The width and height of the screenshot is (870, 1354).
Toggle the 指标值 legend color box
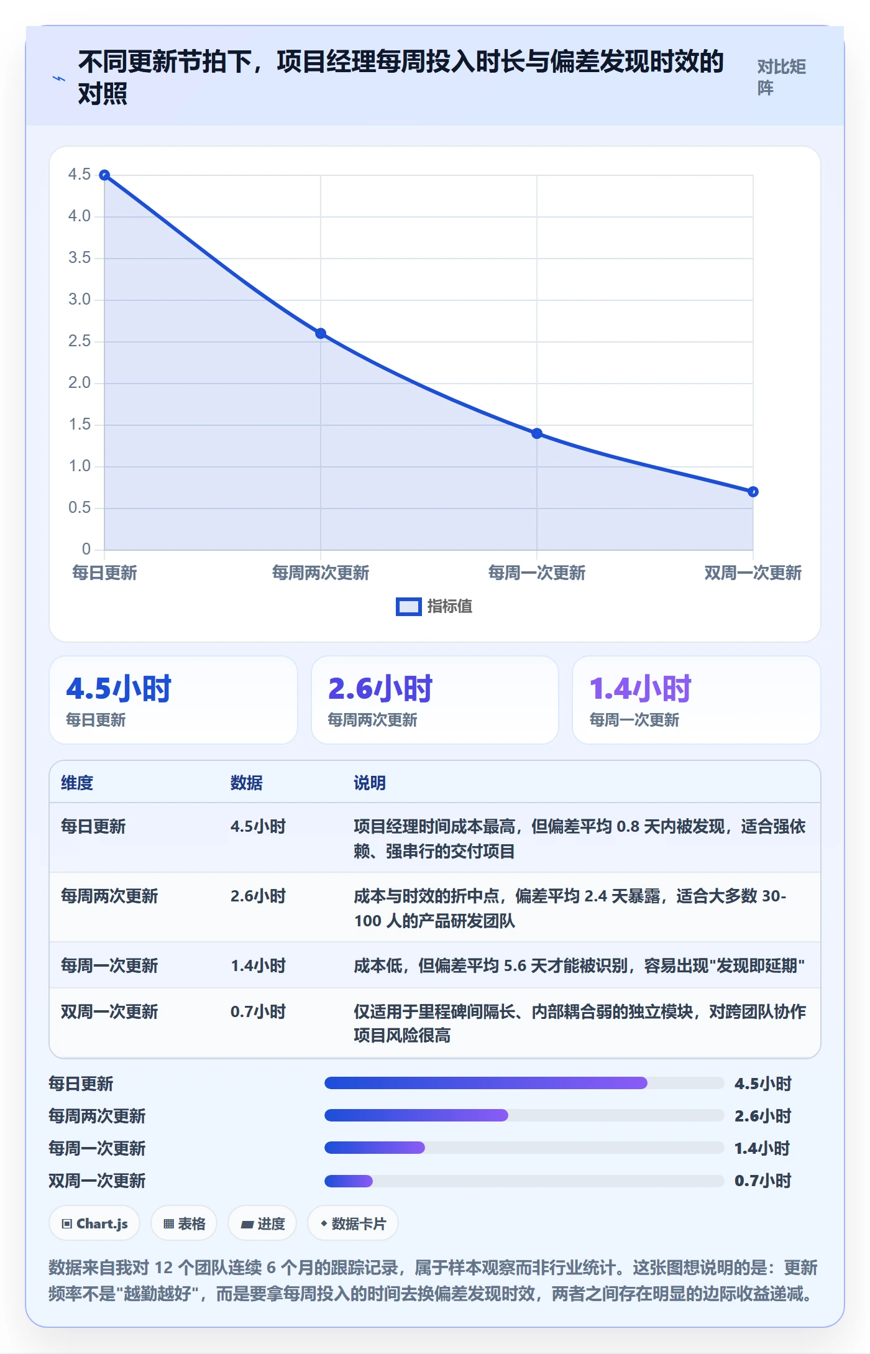408,607
